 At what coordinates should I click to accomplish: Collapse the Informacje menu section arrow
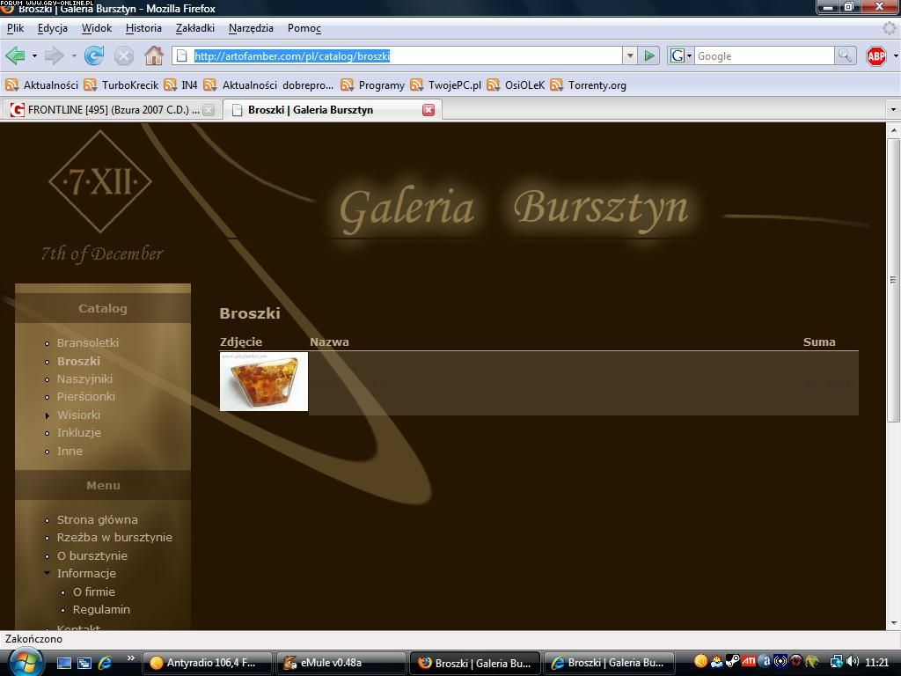pos(48,573)
